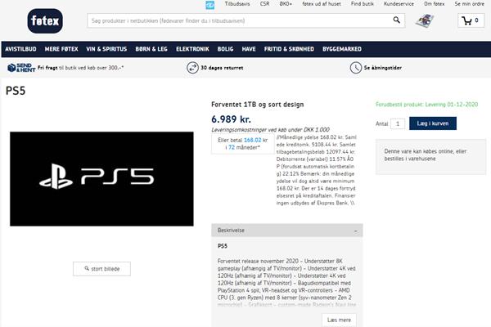Click the 30 dages returret arrows icon
Screen dimensions: 491x327
click(192, 68)
